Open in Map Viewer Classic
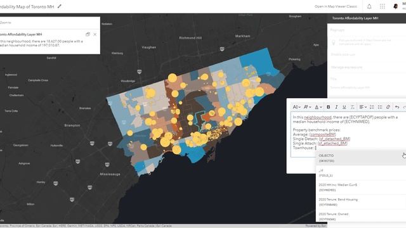 pos(336,6)
